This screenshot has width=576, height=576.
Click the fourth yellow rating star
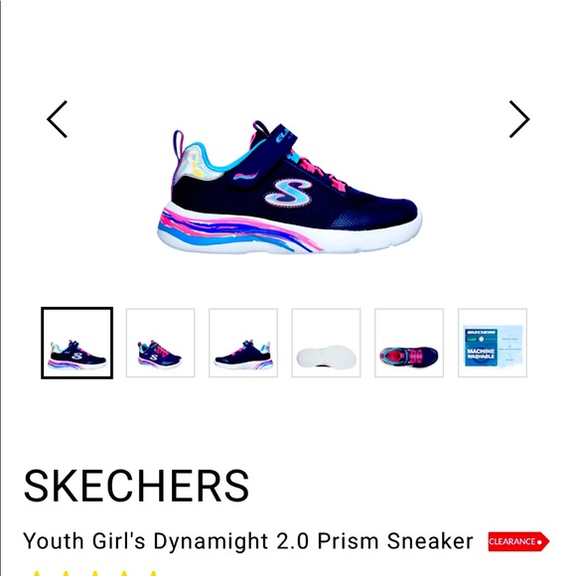[x=124, y=573]
